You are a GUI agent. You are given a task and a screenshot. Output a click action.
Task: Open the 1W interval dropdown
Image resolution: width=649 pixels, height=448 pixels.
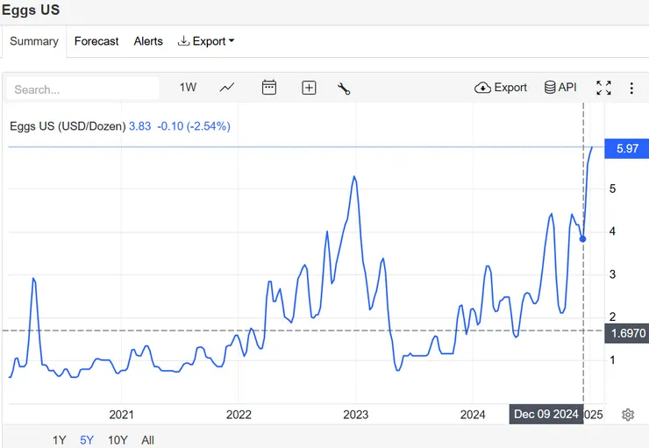pos(188,88)
